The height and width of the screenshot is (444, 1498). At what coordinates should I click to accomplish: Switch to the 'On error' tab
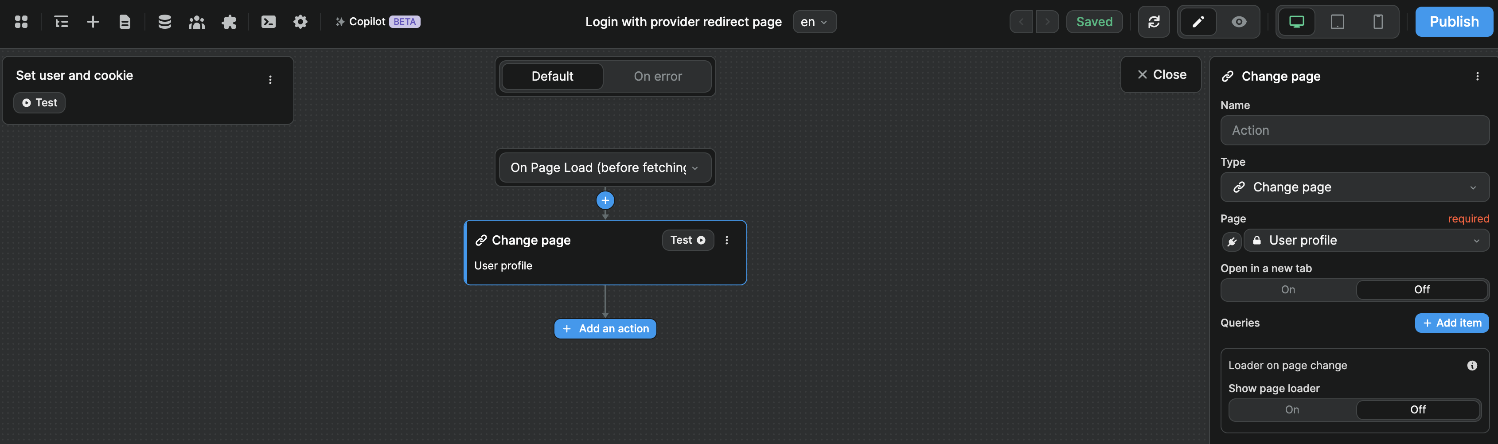coord(658,76)
